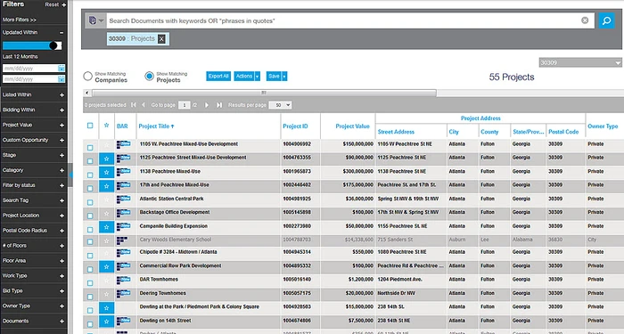Tick the select-all checkbox in table header
Image resolution: width=624 pixels, height=334 pixels.
90,126
